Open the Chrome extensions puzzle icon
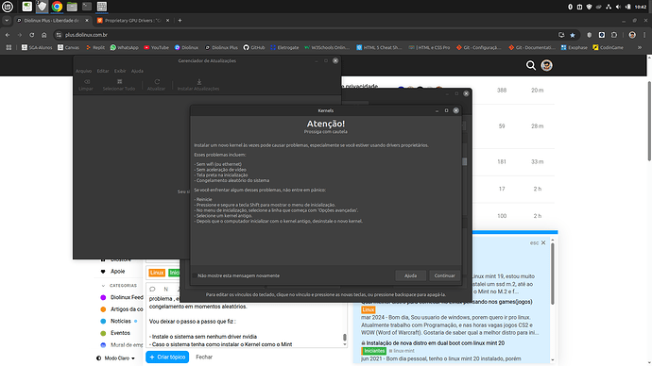This screenshot has width=652, height=366. click(x=614, y=35)
